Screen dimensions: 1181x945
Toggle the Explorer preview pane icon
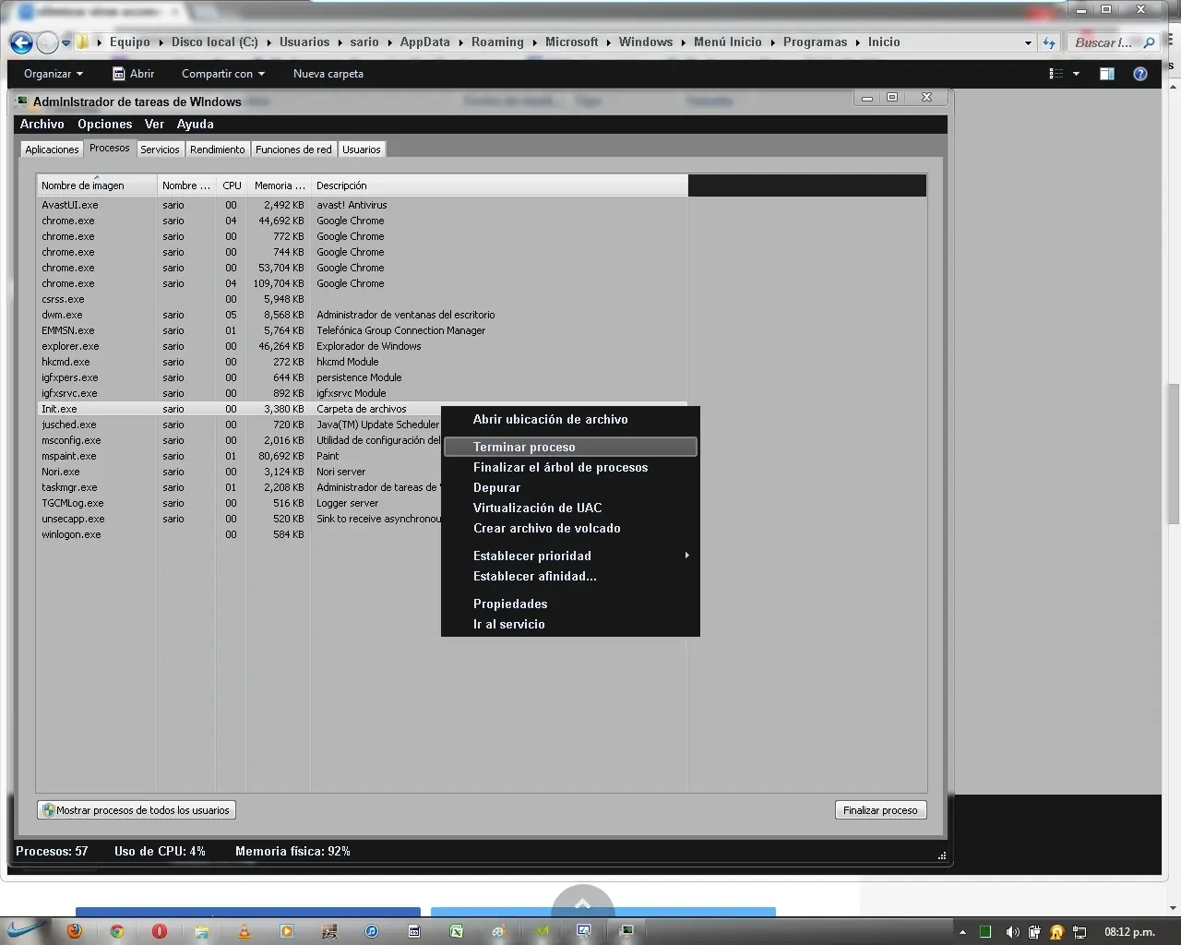1107,74
